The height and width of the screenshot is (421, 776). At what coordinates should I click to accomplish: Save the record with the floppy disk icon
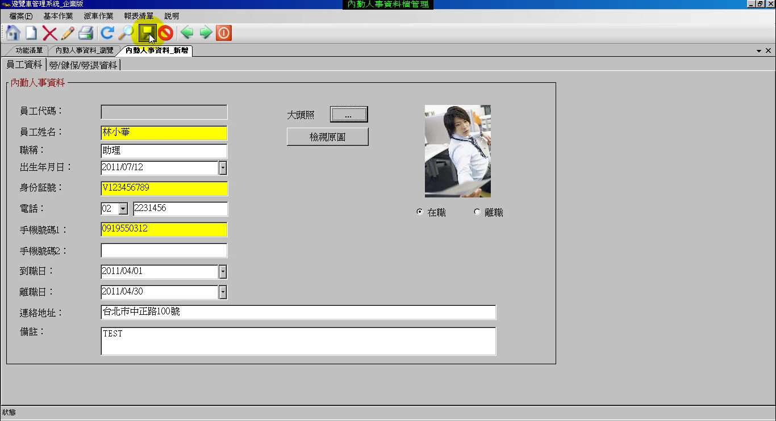click(147, 33)
